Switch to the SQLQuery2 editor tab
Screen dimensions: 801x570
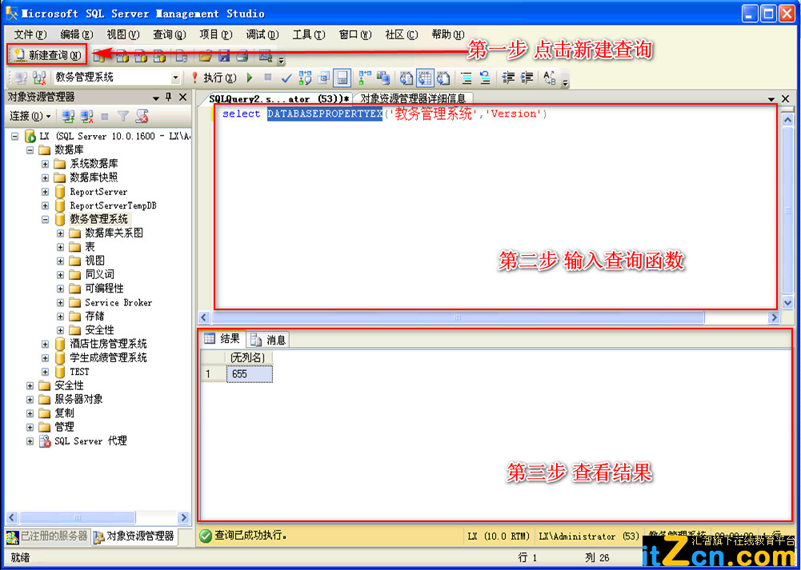coord(278,98)
